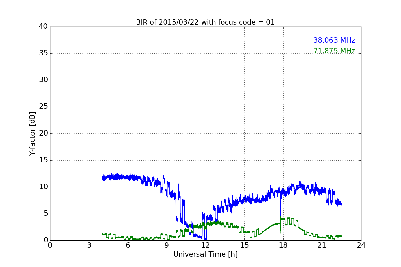Click y-axis tick label 40
Viewport: 401px width, 267px height.
[43, 27]
